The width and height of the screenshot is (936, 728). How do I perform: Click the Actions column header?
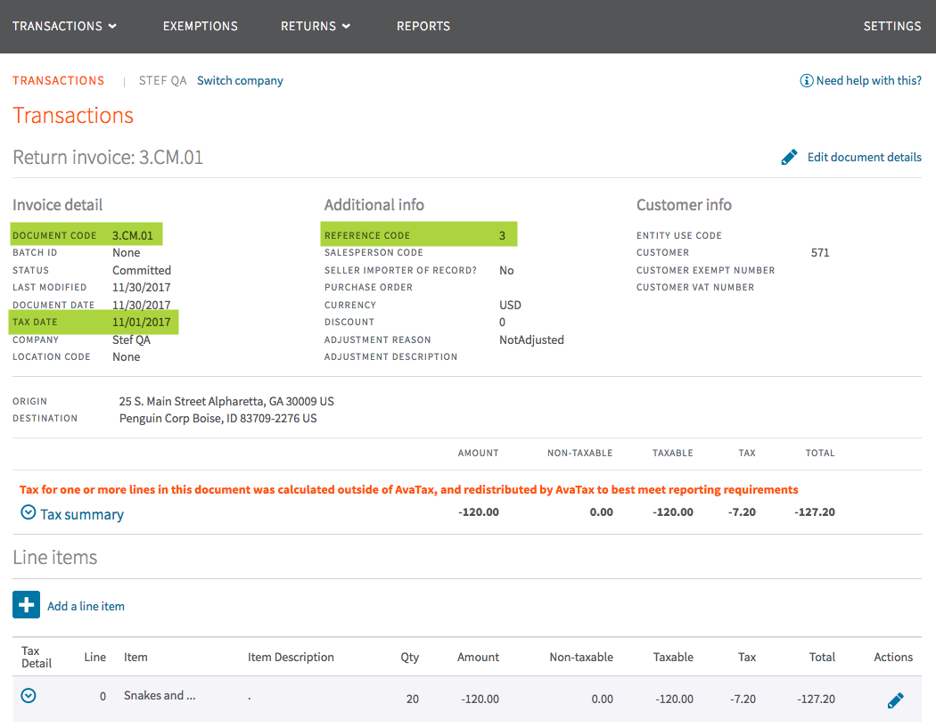tap(893, 657)
